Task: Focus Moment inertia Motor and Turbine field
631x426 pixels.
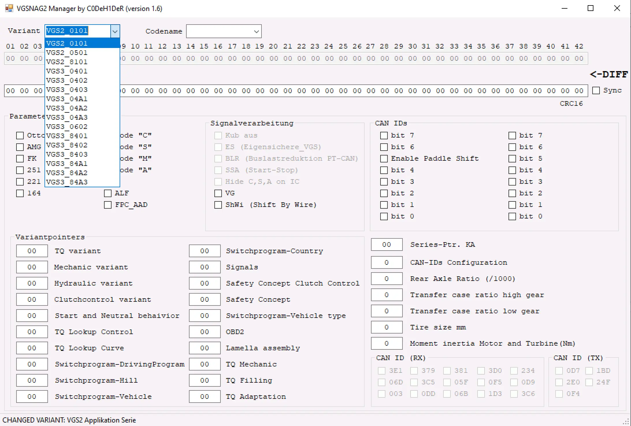Action: [387, 343]
